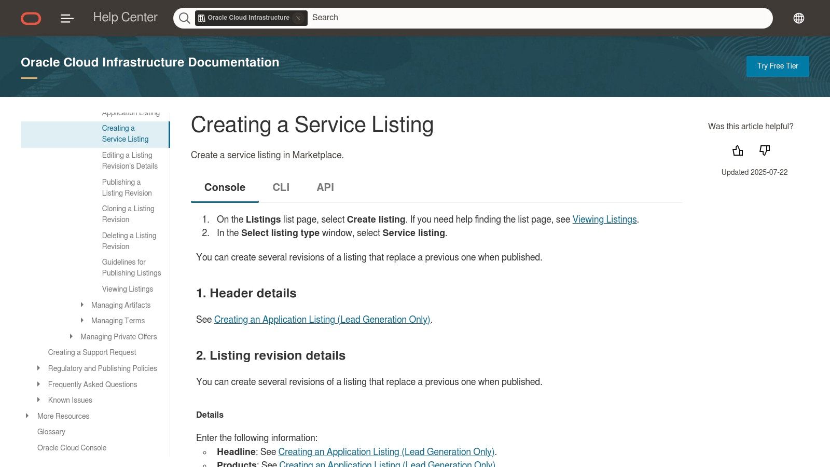Expand the Managing Terms section
830x467 pixels.
click(x=82, y=320)
